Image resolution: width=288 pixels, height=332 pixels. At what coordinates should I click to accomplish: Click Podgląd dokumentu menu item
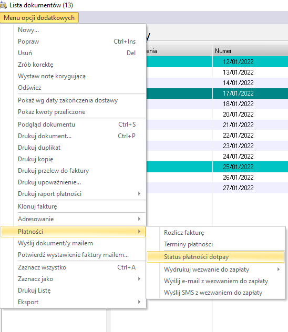[73, 124]
